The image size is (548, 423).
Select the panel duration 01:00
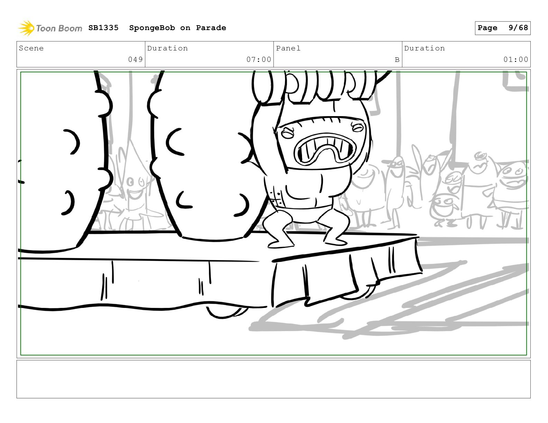[516, 59]
